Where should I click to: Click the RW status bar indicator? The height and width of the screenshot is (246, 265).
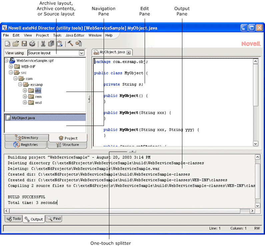click(257, 228)
